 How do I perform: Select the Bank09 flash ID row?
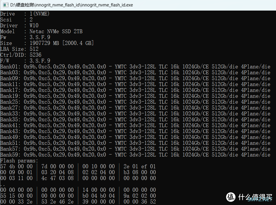coord(135,78)
